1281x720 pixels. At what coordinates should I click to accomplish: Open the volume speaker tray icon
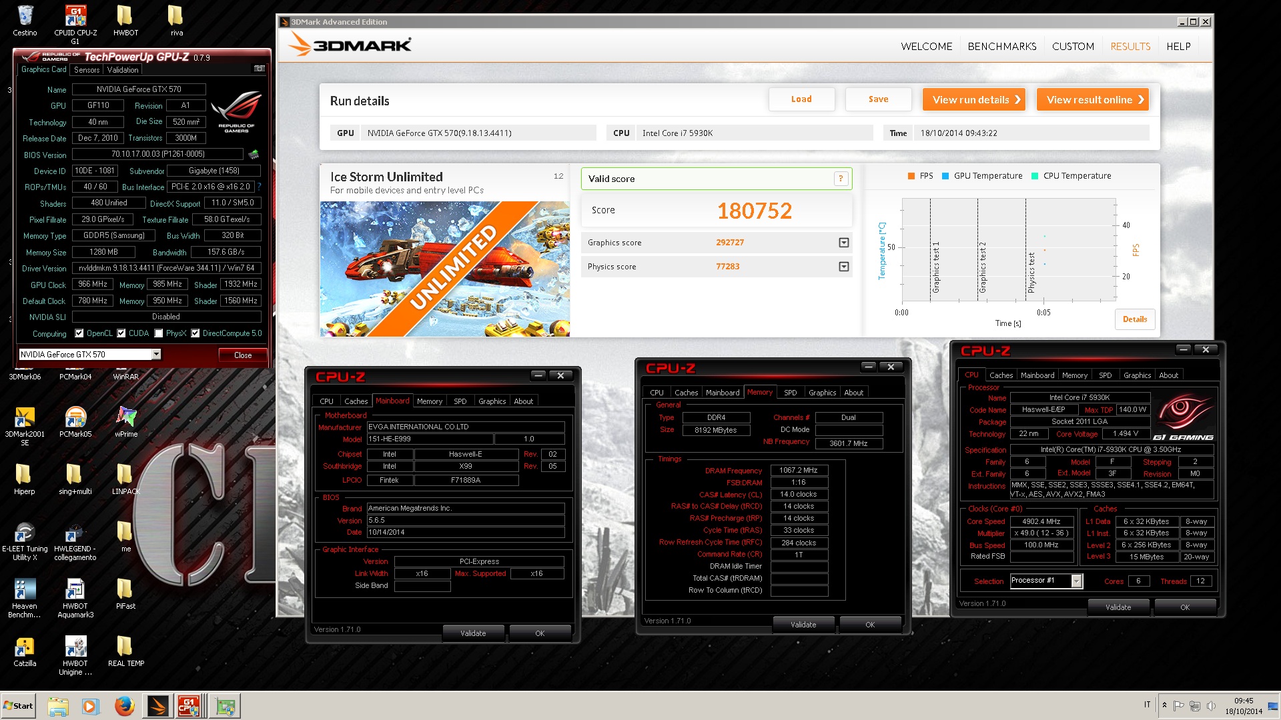click(1211, 705)
